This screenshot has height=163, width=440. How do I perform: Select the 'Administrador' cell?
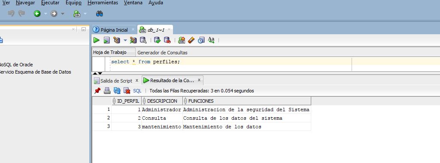pos(162,110)
